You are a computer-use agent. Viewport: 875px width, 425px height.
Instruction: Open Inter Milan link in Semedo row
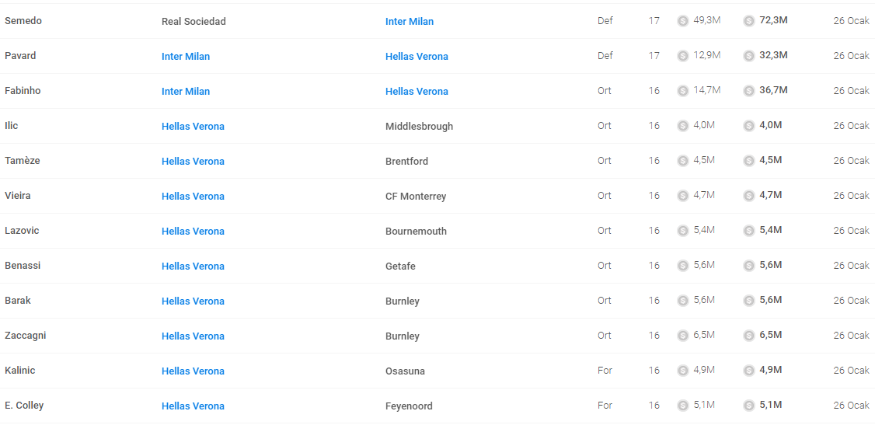[410, 22]
